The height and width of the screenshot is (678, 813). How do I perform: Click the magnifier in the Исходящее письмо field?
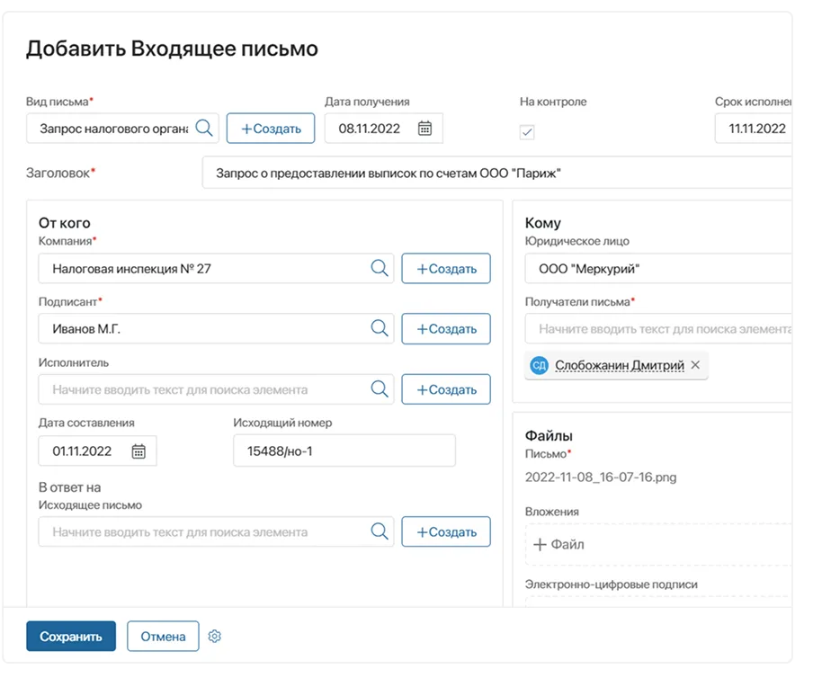pyautogui.click(x=379, y=531)
